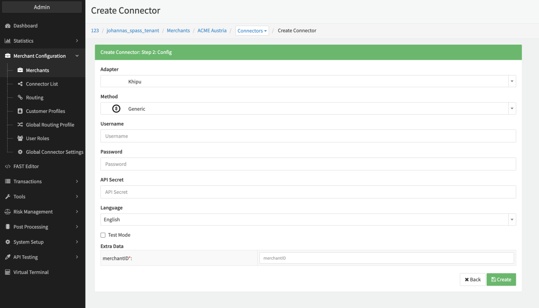
Task: Open the Language dropdown set to English
Action: 308,220
